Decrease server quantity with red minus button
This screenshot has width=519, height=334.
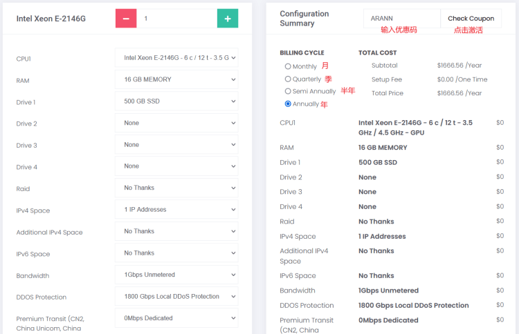(126, 19)
